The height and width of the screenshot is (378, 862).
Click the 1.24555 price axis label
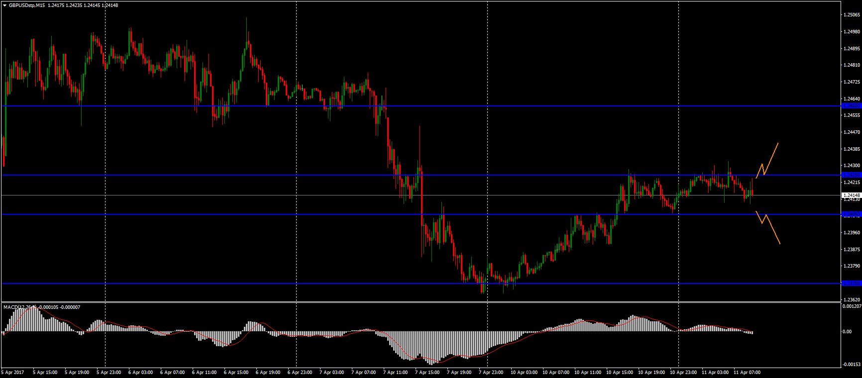click(x=852, y=115)
